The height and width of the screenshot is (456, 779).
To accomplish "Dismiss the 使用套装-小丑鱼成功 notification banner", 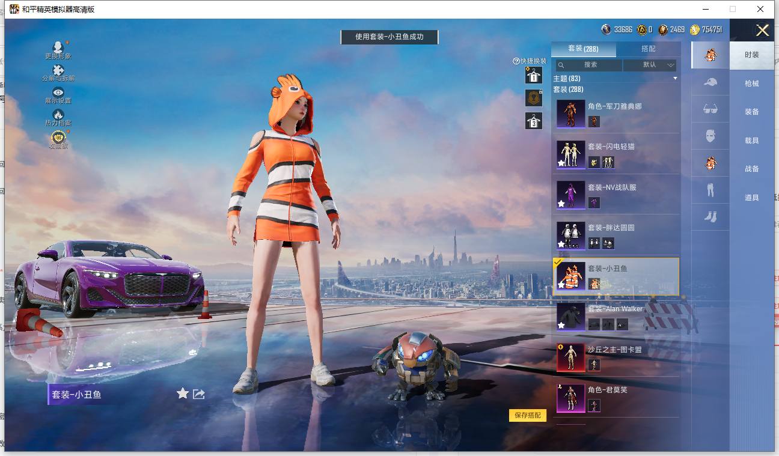I will [389, 37].
